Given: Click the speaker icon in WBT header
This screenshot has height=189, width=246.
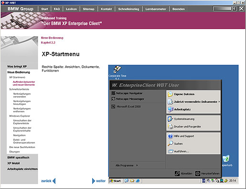Looking at the screenshot, I should (x=234, y=9).
